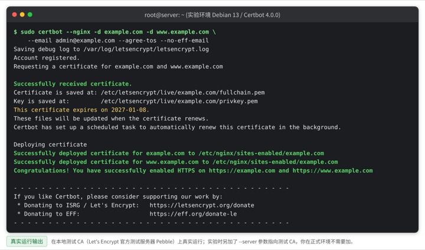425x250 pixels.
Task: Click the fullchain.pem certificate path line
Action: (x=139, y=93)
